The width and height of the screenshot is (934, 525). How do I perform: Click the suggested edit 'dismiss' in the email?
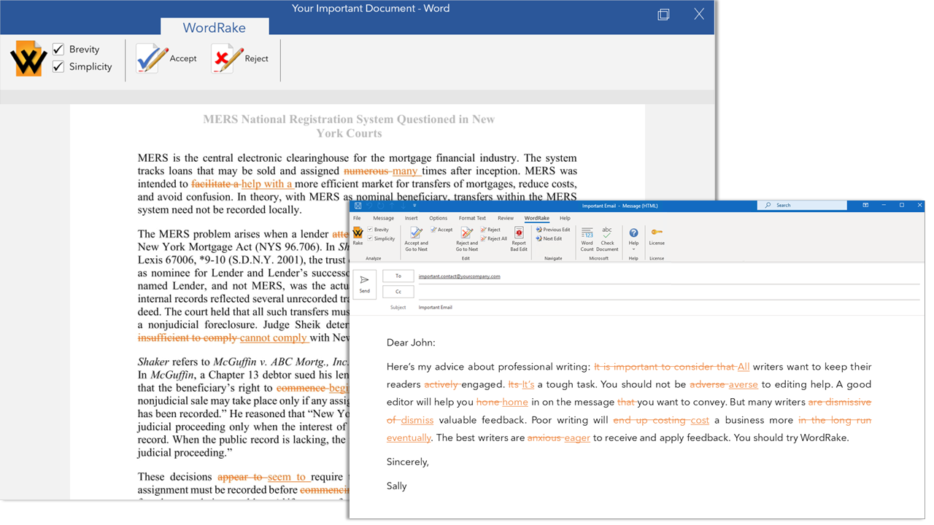click(x=417, y=420)
